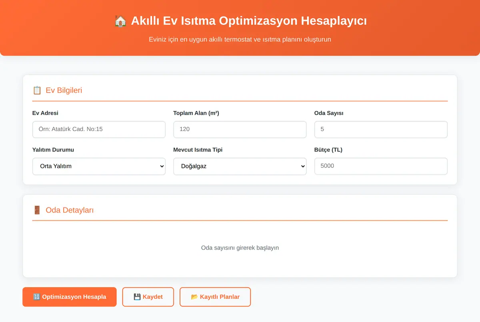Click the header subtitle about akıllı termostat
Viewport: 480px width, 322px height.
pyautogui.click(x=240, y=40)
